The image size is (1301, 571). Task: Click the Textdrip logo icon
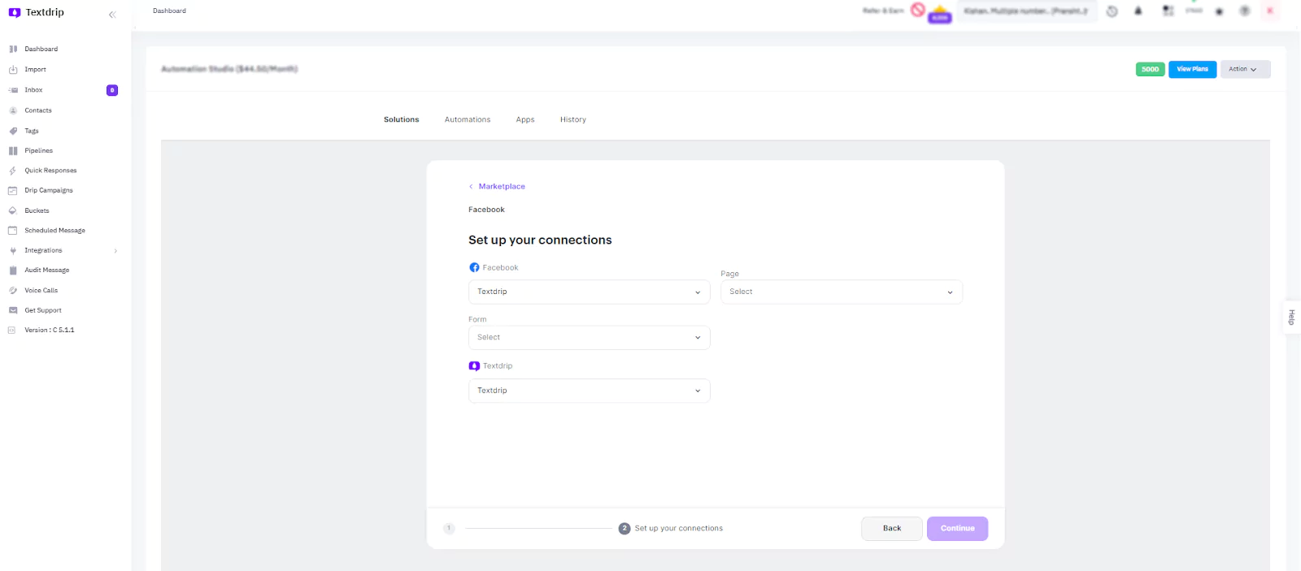[x=14, y=13]
